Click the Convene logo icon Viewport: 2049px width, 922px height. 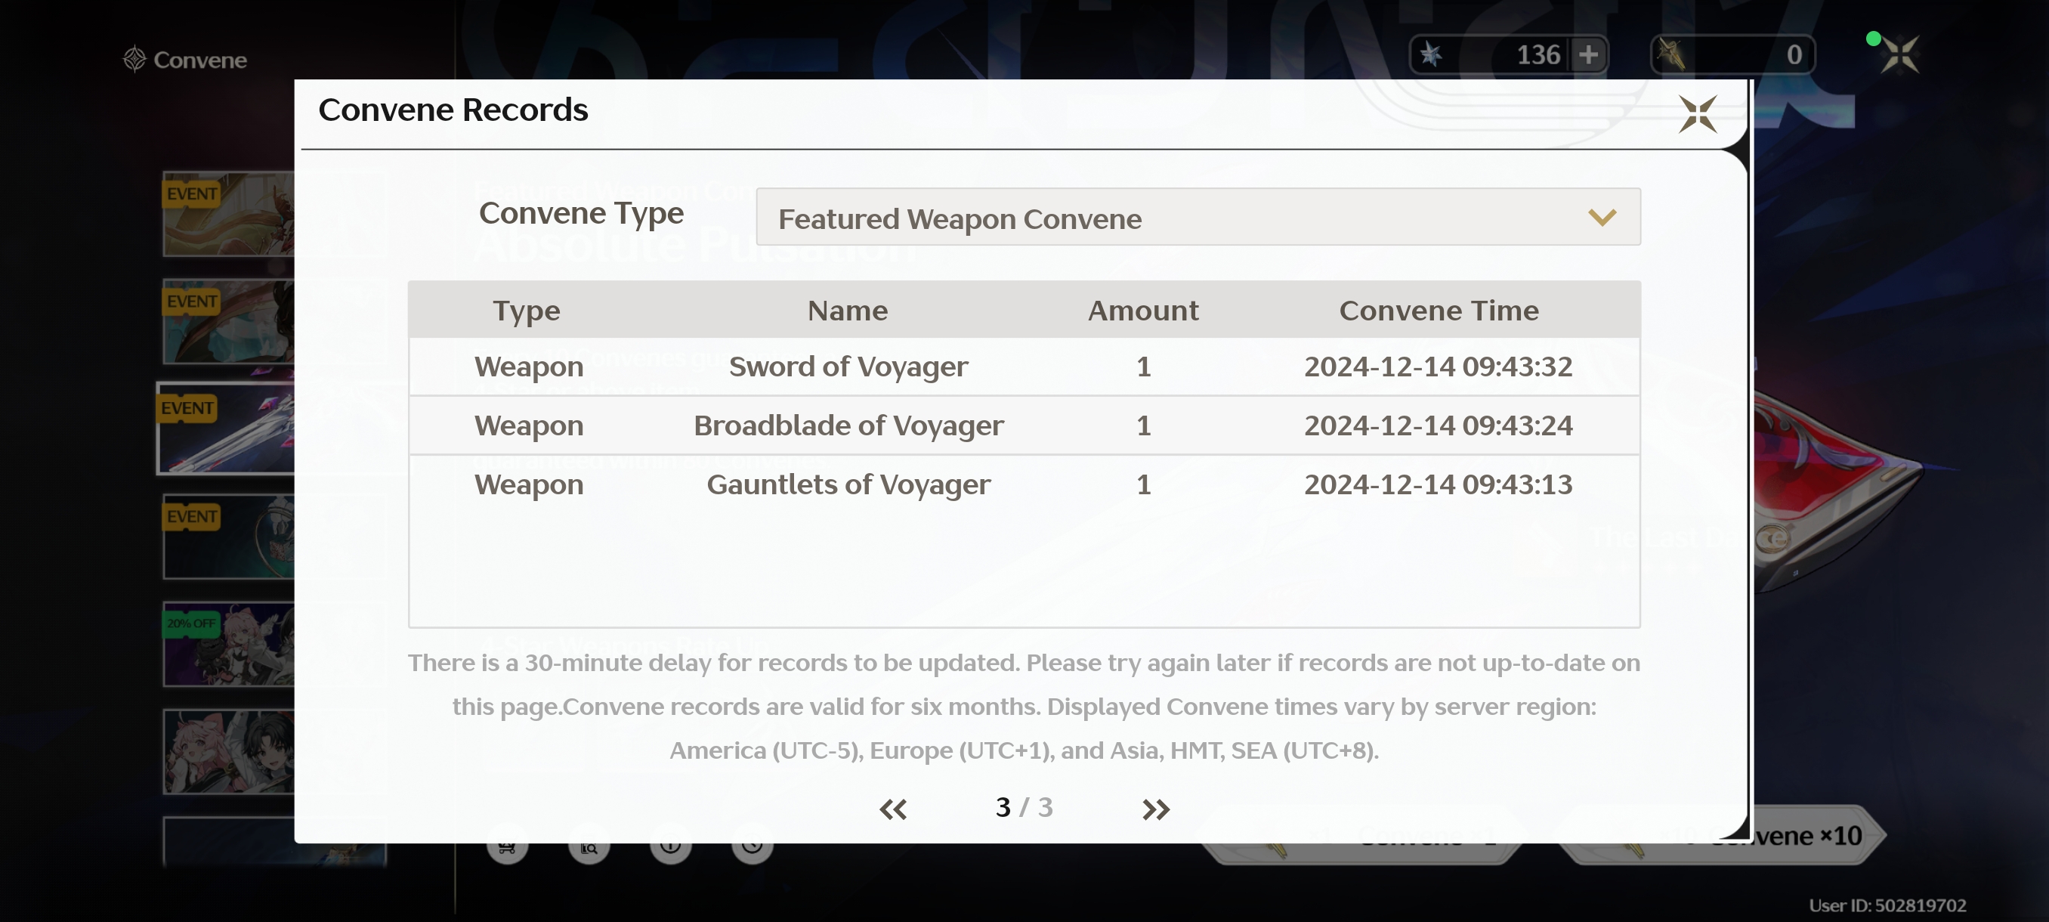click(x=134, y=59)
